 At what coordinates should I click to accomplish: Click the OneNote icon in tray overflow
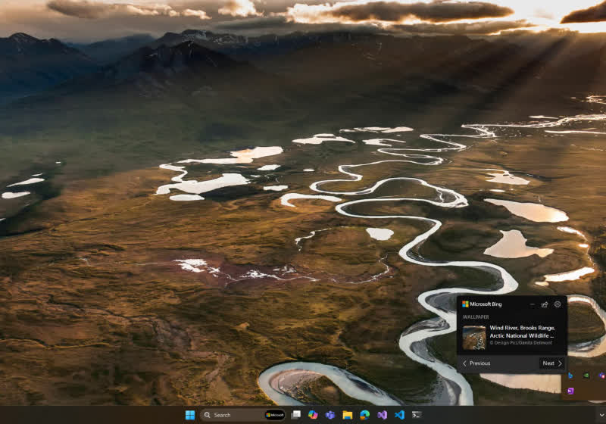[x=570, y=391]
